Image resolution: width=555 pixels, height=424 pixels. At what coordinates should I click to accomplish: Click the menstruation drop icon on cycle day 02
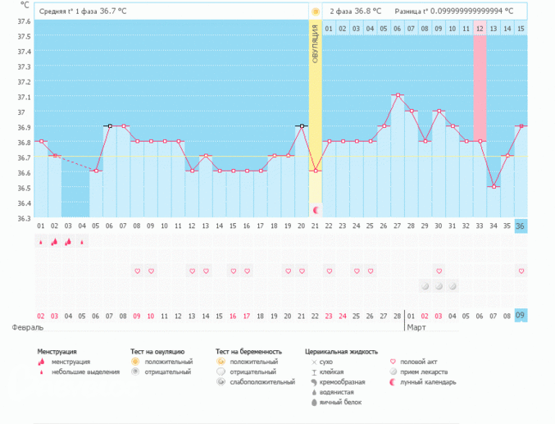pyautogui.click(x=55, y=242)
